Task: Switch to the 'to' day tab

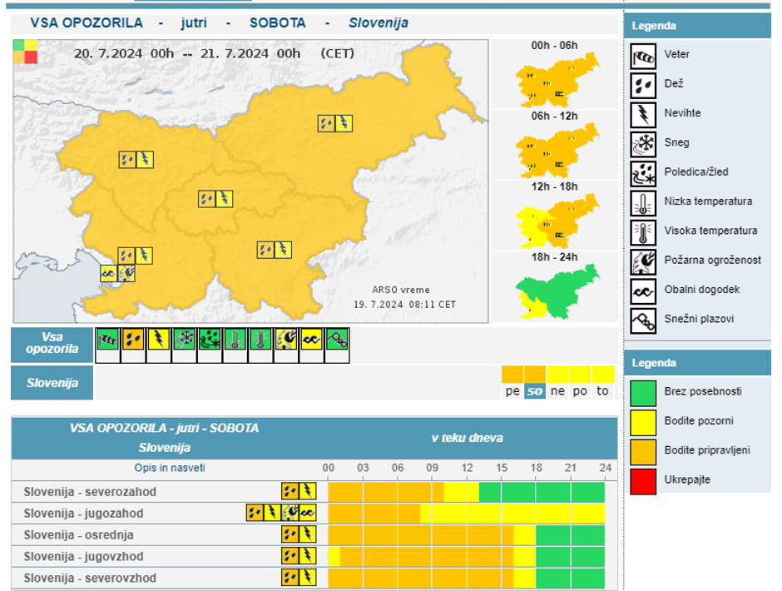Action: pos(602,390)
